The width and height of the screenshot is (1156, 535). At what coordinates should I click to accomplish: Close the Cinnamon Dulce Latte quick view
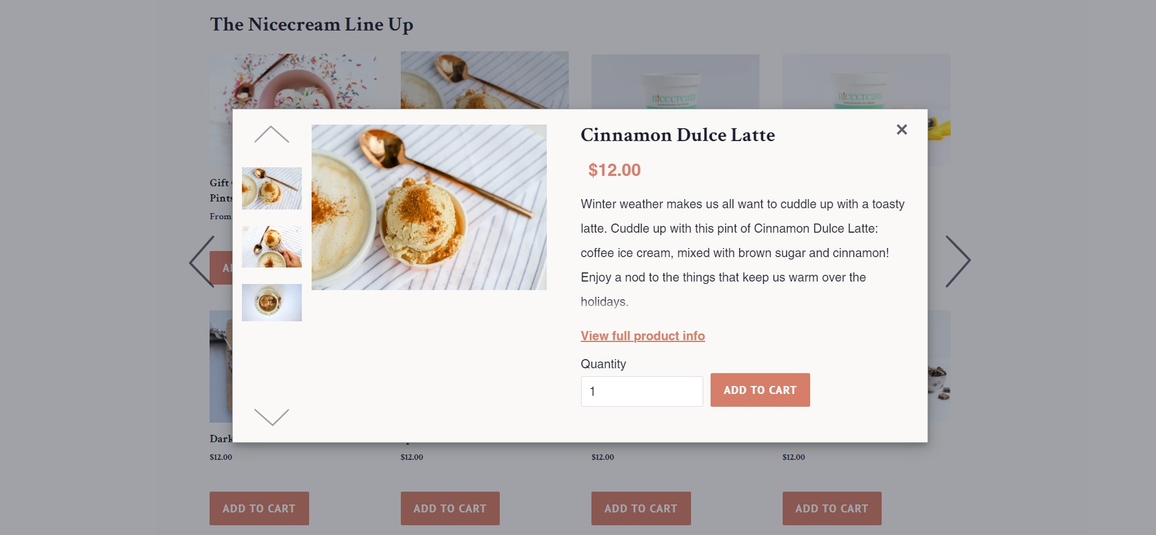(901, 129)
